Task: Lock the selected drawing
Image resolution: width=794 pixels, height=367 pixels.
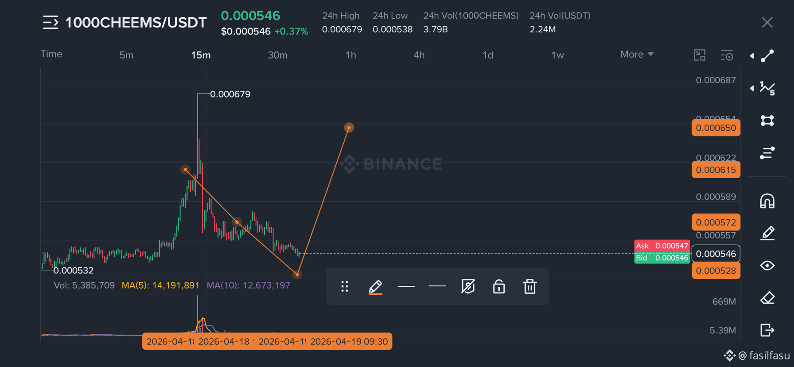Action: point(499,287)
